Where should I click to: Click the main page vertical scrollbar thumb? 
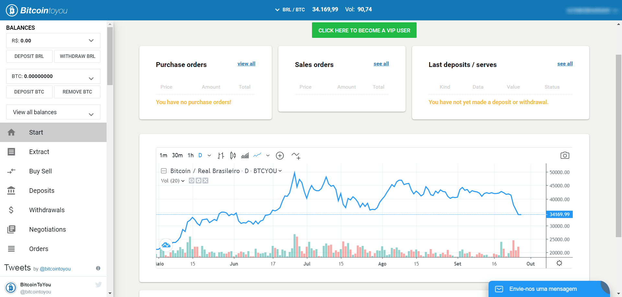pyautogui.click(x=618, y=146)
